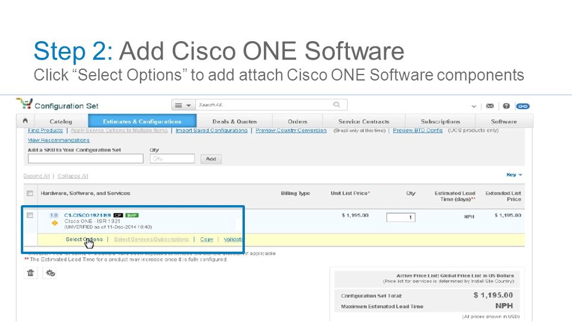Viewport: 572px width, 322px height.
Task: Open Estimates & Configurations tab
Action: point(142,121)
